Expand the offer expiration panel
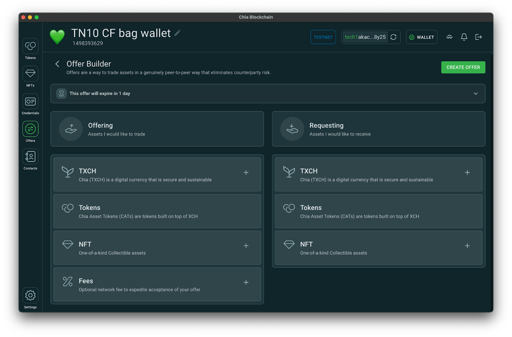 tap(476, 94)
